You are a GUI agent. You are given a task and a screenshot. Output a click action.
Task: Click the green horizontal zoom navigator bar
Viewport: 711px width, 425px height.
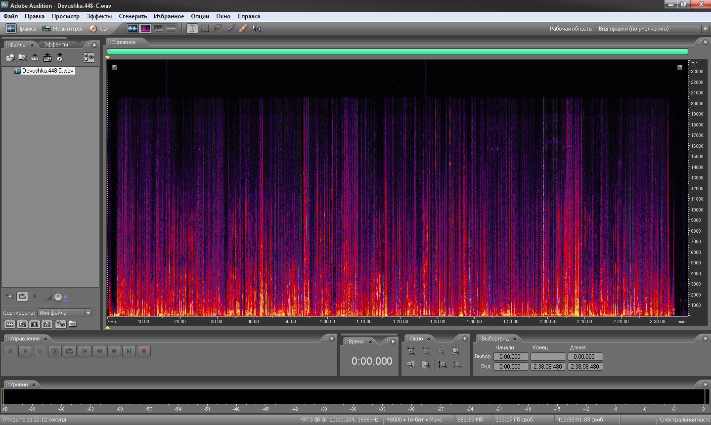click(397, 51)
